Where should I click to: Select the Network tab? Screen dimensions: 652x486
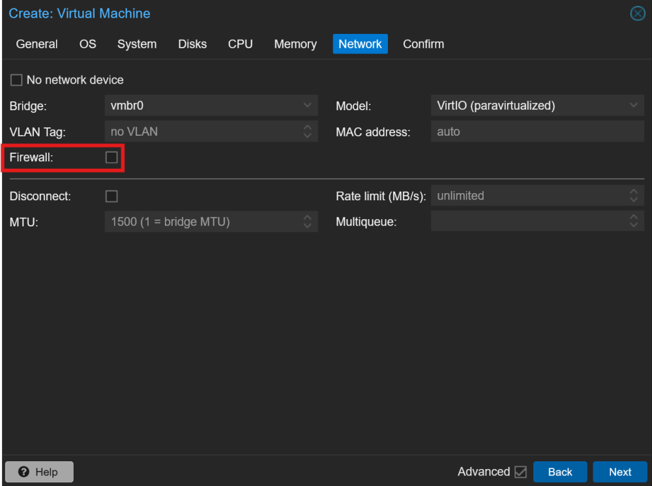click(360, 44)
